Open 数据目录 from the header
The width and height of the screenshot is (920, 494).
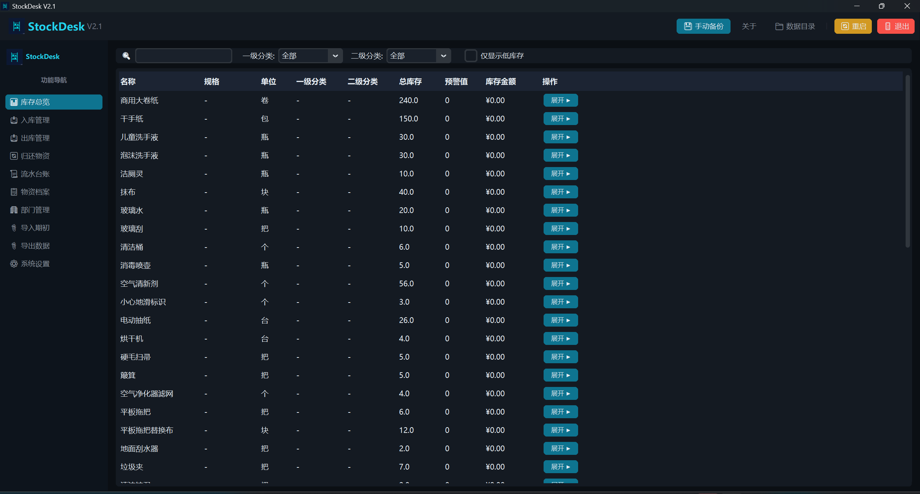[795, 26]
